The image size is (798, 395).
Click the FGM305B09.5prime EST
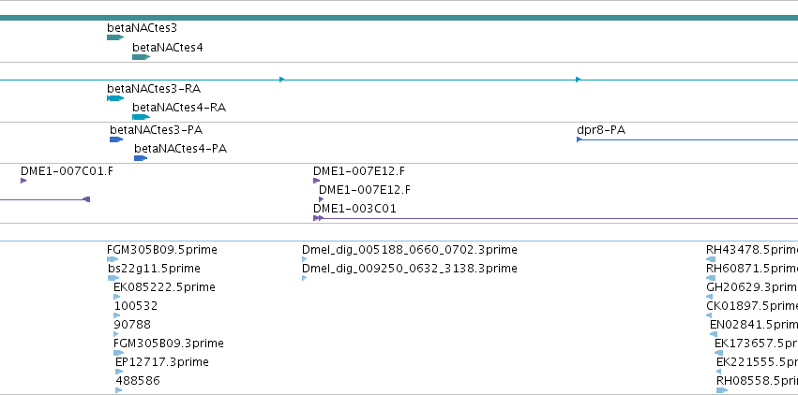pos(162,250)
